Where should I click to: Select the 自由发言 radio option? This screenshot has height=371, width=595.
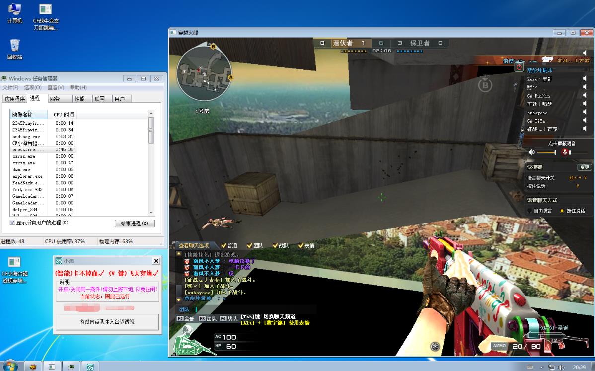coord(530,211)
